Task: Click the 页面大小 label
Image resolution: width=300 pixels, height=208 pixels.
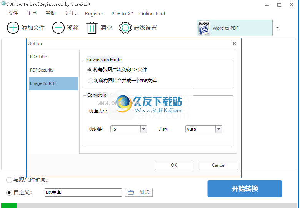Action: [x=98, y=111]
